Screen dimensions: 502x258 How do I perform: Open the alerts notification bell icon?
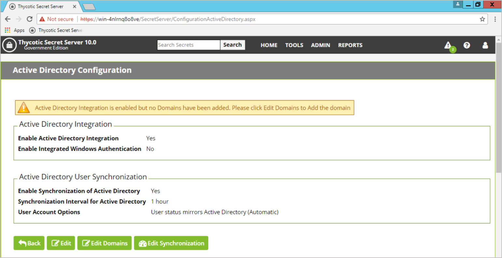448,45
